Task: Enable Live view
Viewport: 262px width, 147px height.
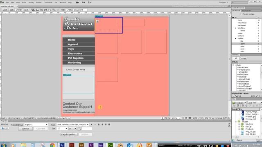Action: [x=26, y=10]
